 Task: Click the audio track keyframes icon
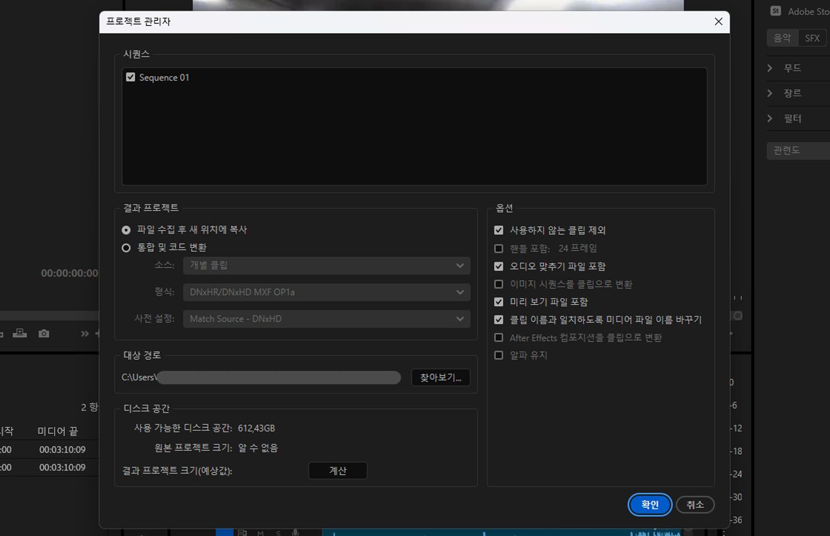point(242,533)
